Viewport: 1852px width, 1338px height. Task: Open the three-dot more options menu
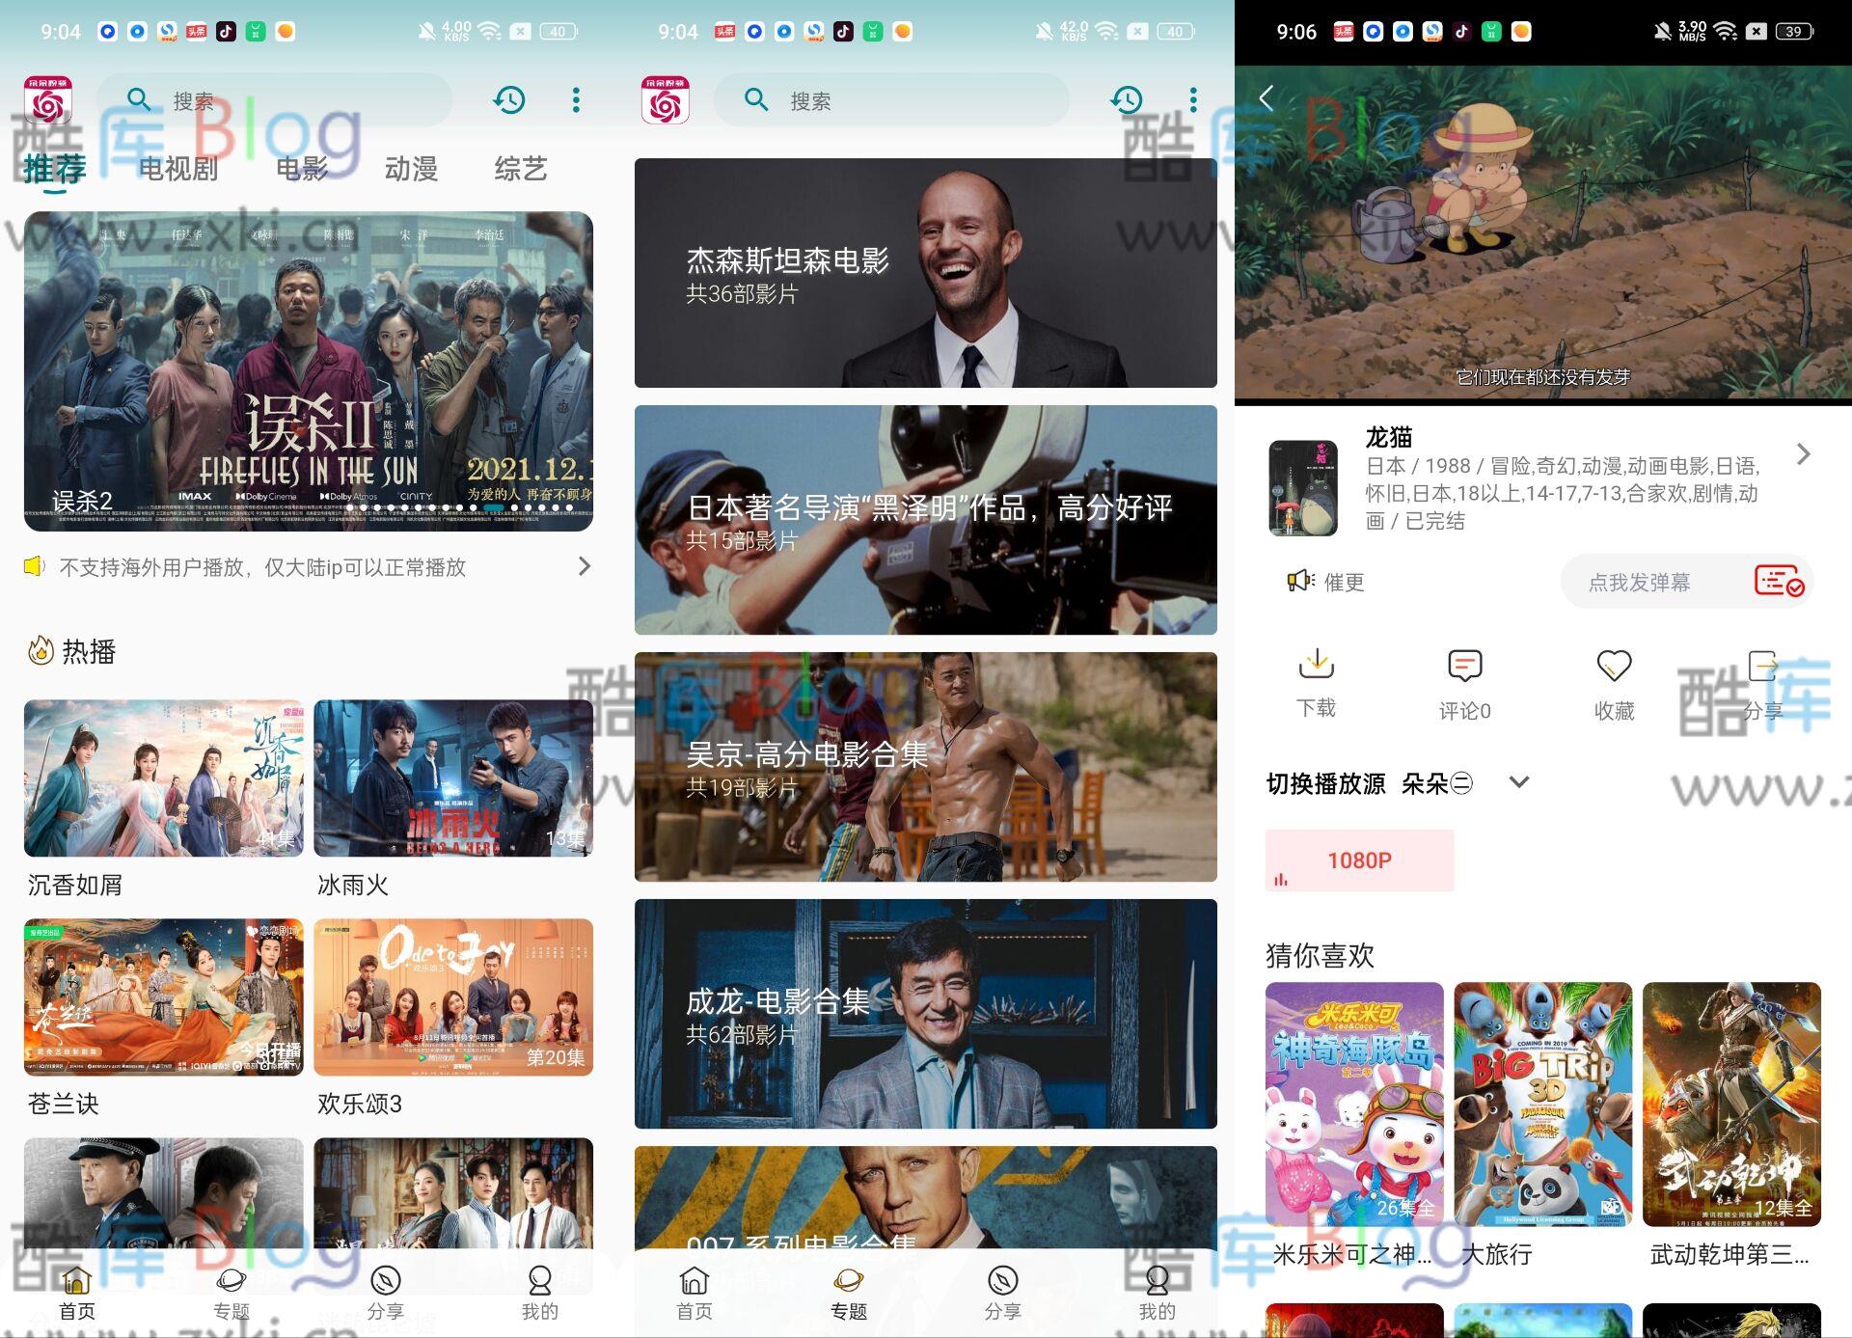point(575,99)
